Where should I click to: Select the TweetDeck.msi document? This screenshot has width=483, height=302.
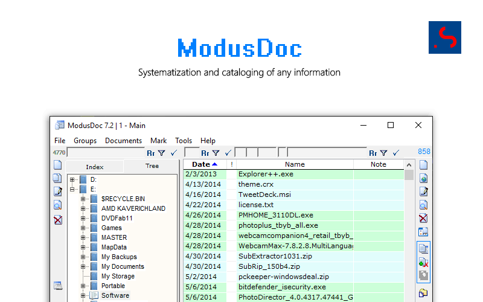[x=293, y=194]
